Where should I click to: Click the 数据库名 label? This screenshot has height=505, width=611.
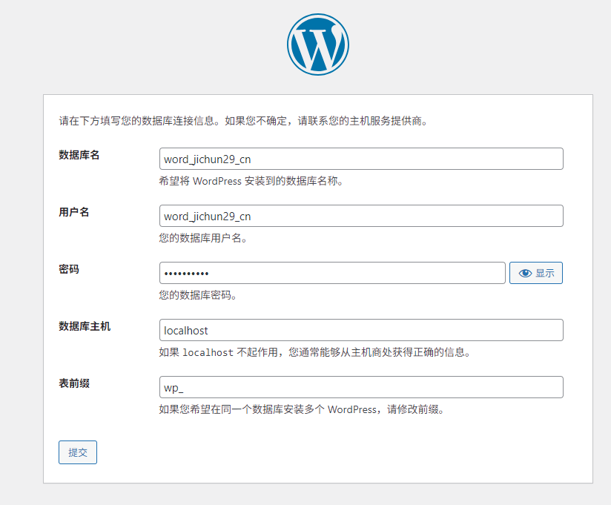79,155
